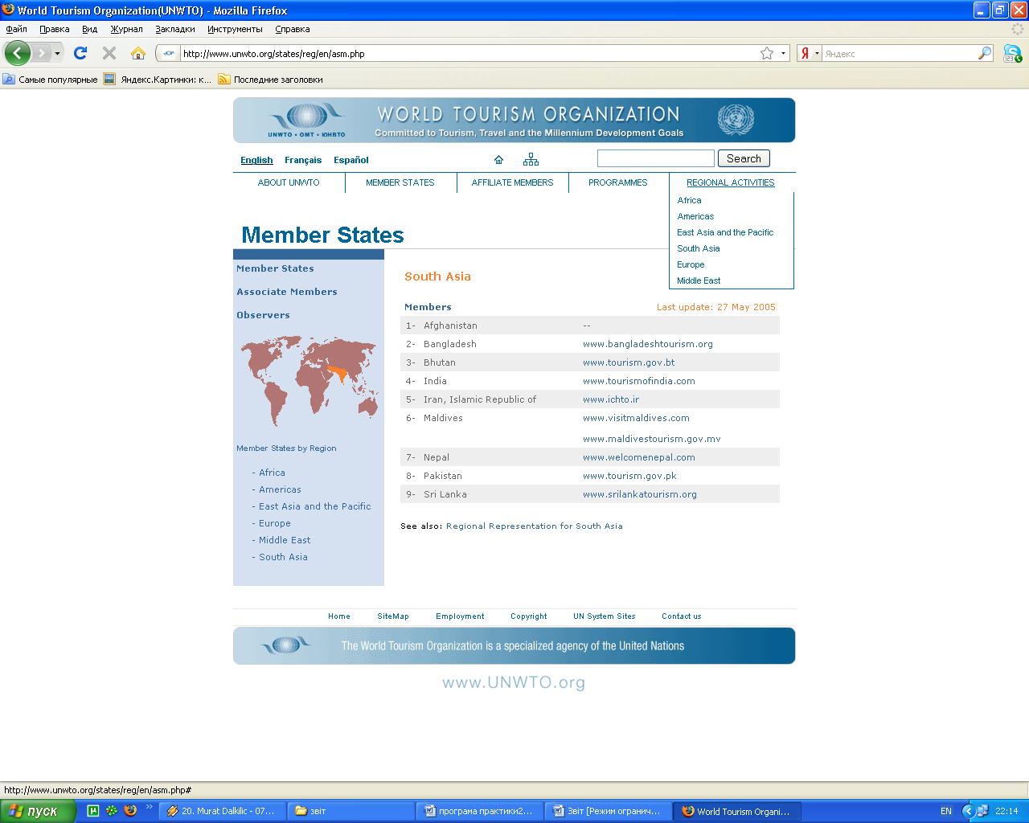Image resolution: width=1029 pixels, height=823 pixels.
Task: Open Самые популярные bookmarks folder
Action: coord(51,80)
